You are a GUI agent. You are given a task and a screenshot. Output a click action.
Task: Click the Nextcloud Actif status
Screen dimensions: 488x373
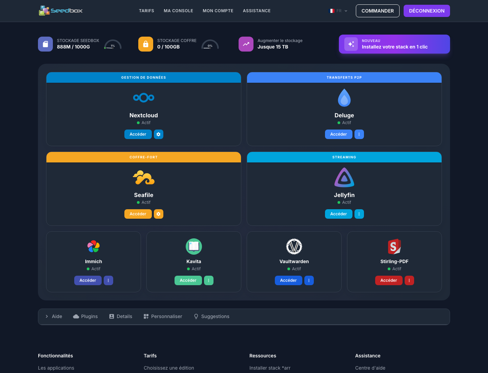pos(144,123)
